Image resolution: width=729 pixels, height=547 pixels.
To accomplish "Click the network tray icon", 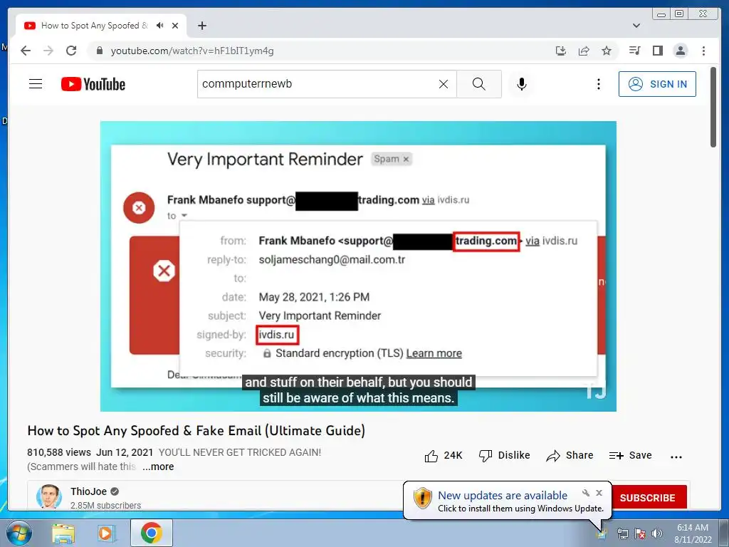I will [x=622, y=533].
